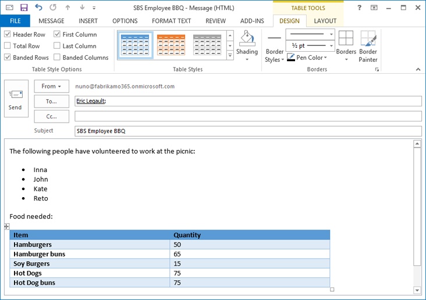The width and height of the screenshot is (426, 300).
Task: Enable the Last Column checkbox
Action: pyautogui.click(x=57, y=45)
